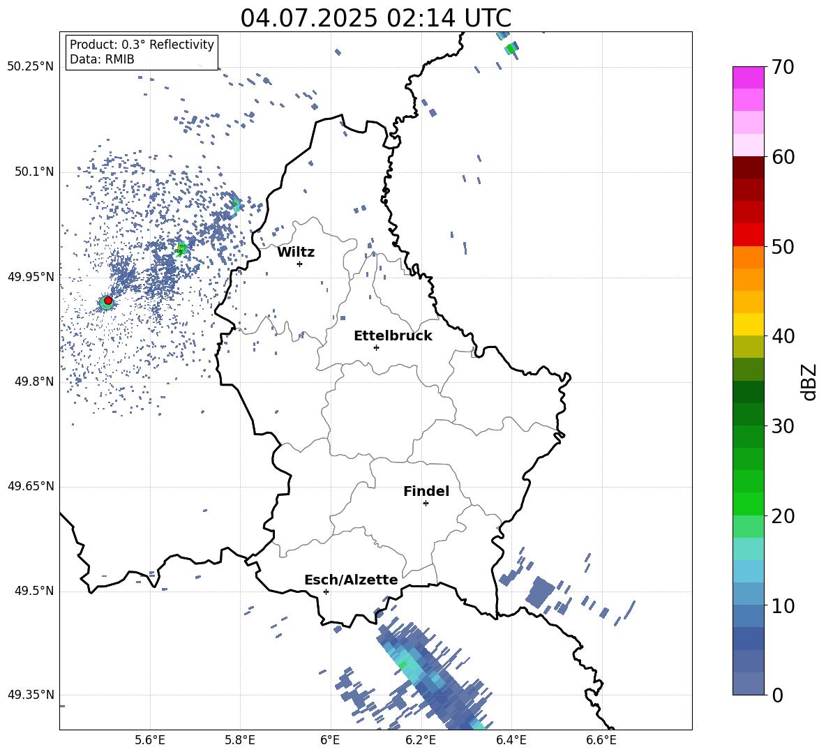Image resolution: width=826 pixels, height=754 pixels.
Task: Click the Findel city label
Action: [426, 491]
